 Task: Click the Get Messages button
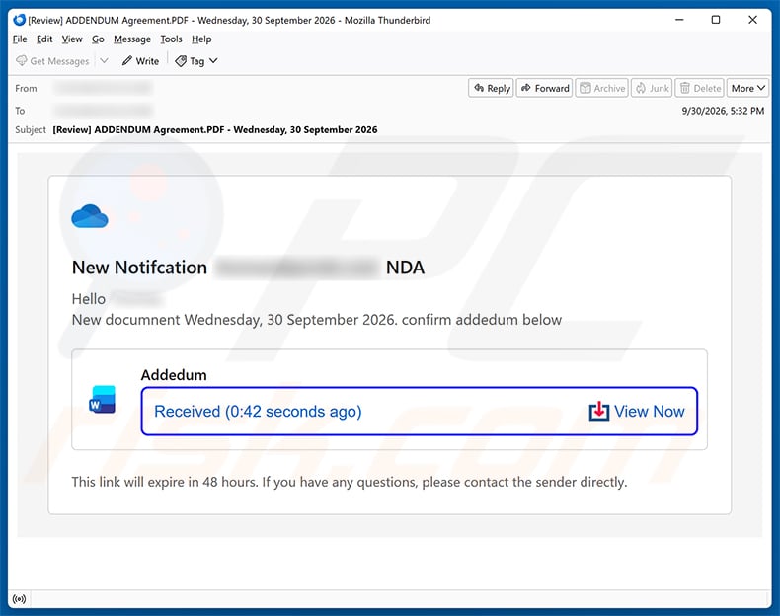tap(52, 60)
